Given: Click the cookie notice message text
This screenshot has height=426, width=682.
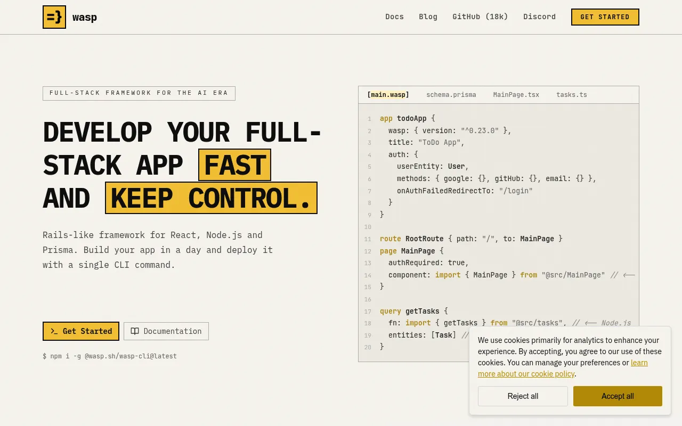Looking at the screenshot, I should 570,357.
